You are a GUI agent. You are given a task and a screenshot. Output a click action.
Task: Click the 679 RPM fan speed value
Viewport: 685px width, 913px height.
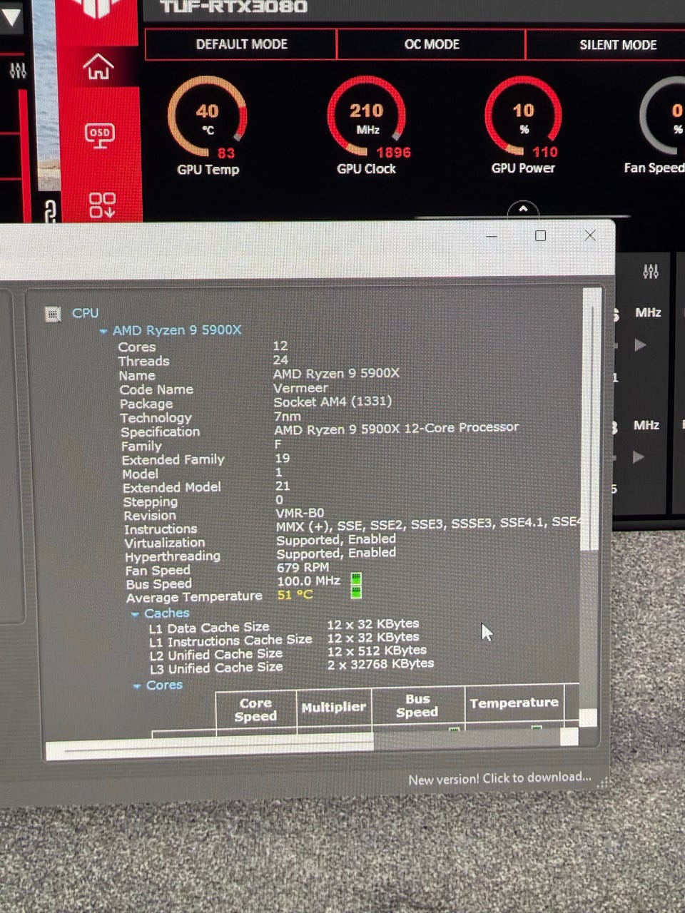tap(303, 568)
